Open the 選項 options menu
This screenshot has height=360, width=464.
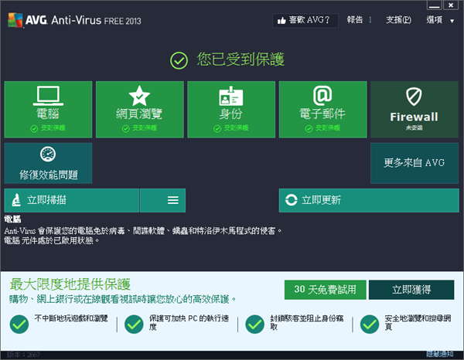coord(434,20)
